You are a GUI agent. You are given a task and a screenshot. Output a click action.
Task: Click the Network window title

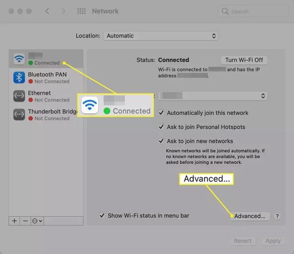[x=105, y=11]
